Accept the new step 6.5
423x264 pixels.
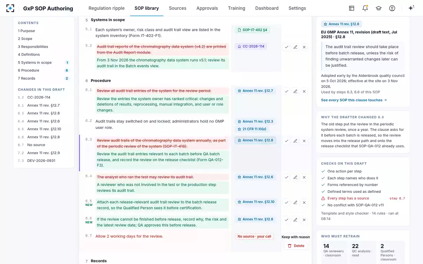287,202
